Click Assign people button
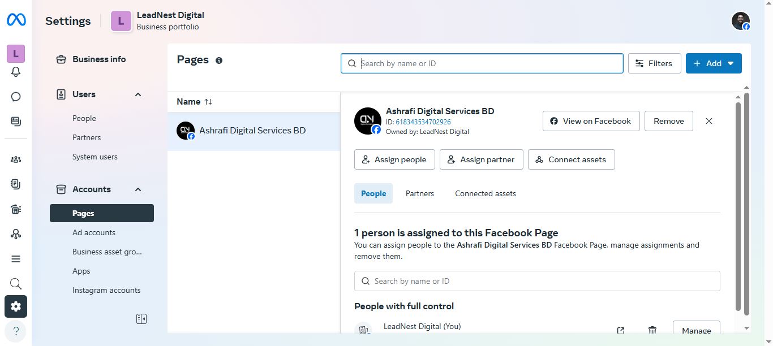The width and height of the screenshot is (773, 346). click(x=394, y=159)
